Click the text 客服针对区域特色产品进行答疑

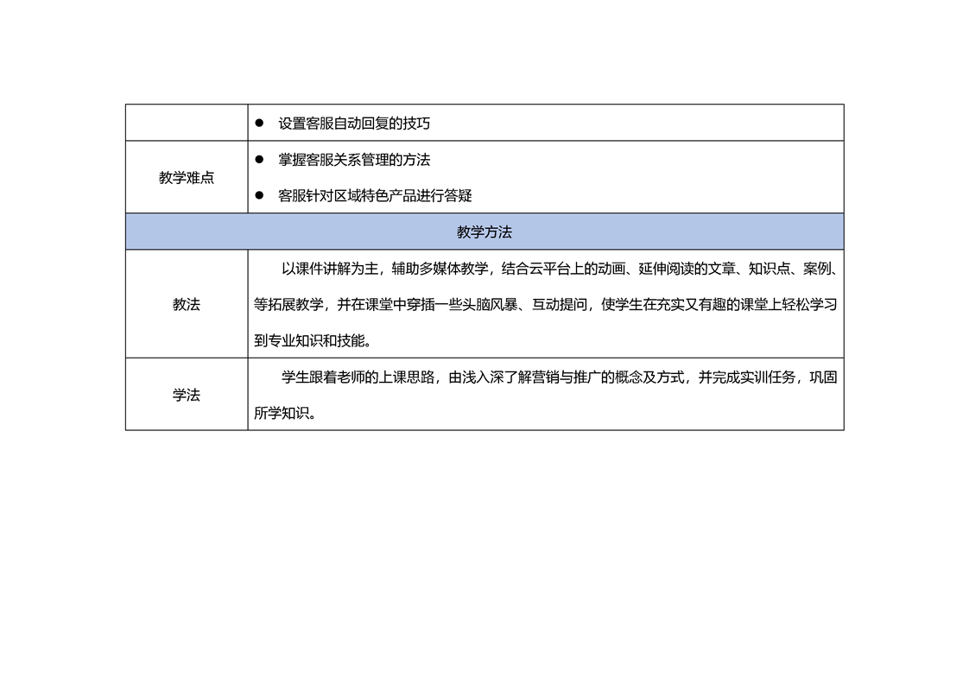pyautogui.click(x=375, y=196)
